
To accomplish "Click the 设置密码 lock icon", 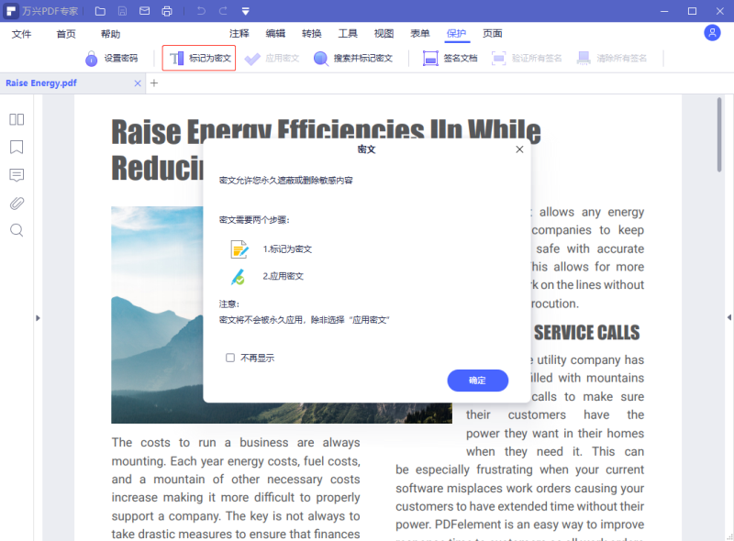I will [91, 59].
